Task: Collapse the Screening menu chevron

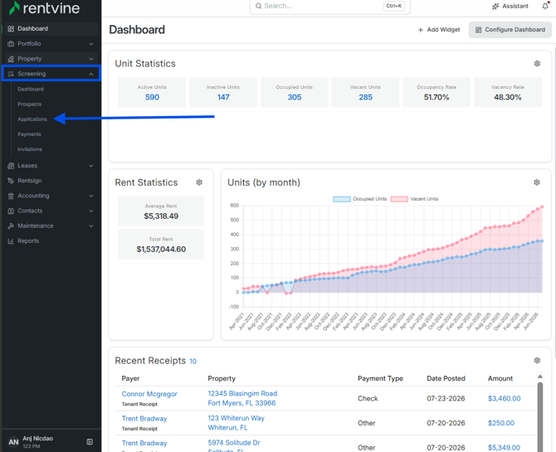Action: coord(91,74)
